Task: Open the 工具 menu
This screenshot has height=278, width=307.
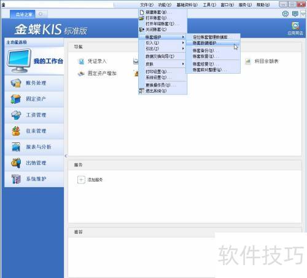Action: [209, 4]
